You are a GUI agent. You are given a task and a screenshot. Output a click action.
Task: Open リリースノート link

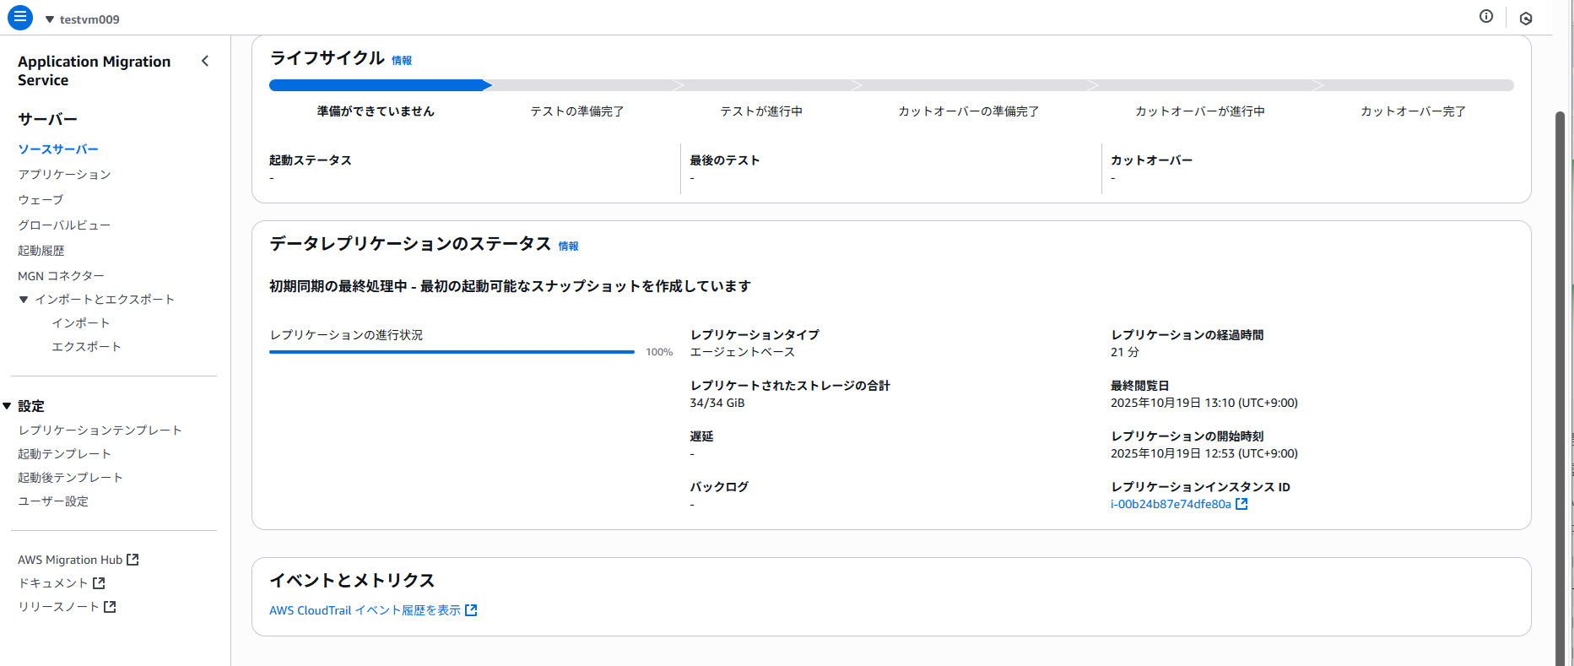(x=59, y=607)
